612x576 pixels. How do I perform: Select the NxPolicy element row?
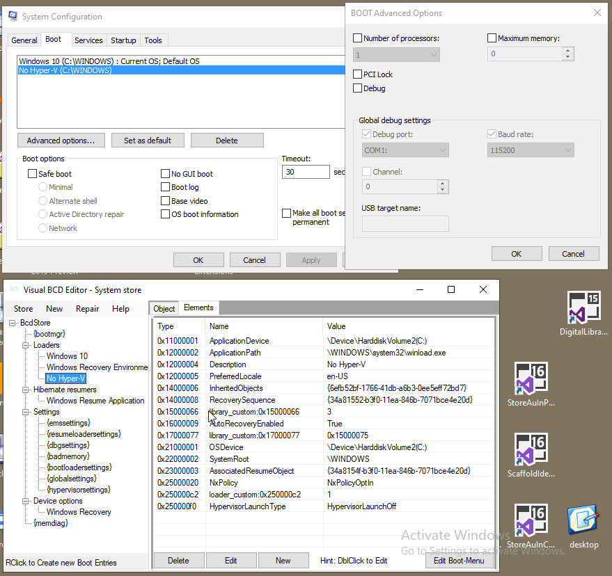click(324, 482)
